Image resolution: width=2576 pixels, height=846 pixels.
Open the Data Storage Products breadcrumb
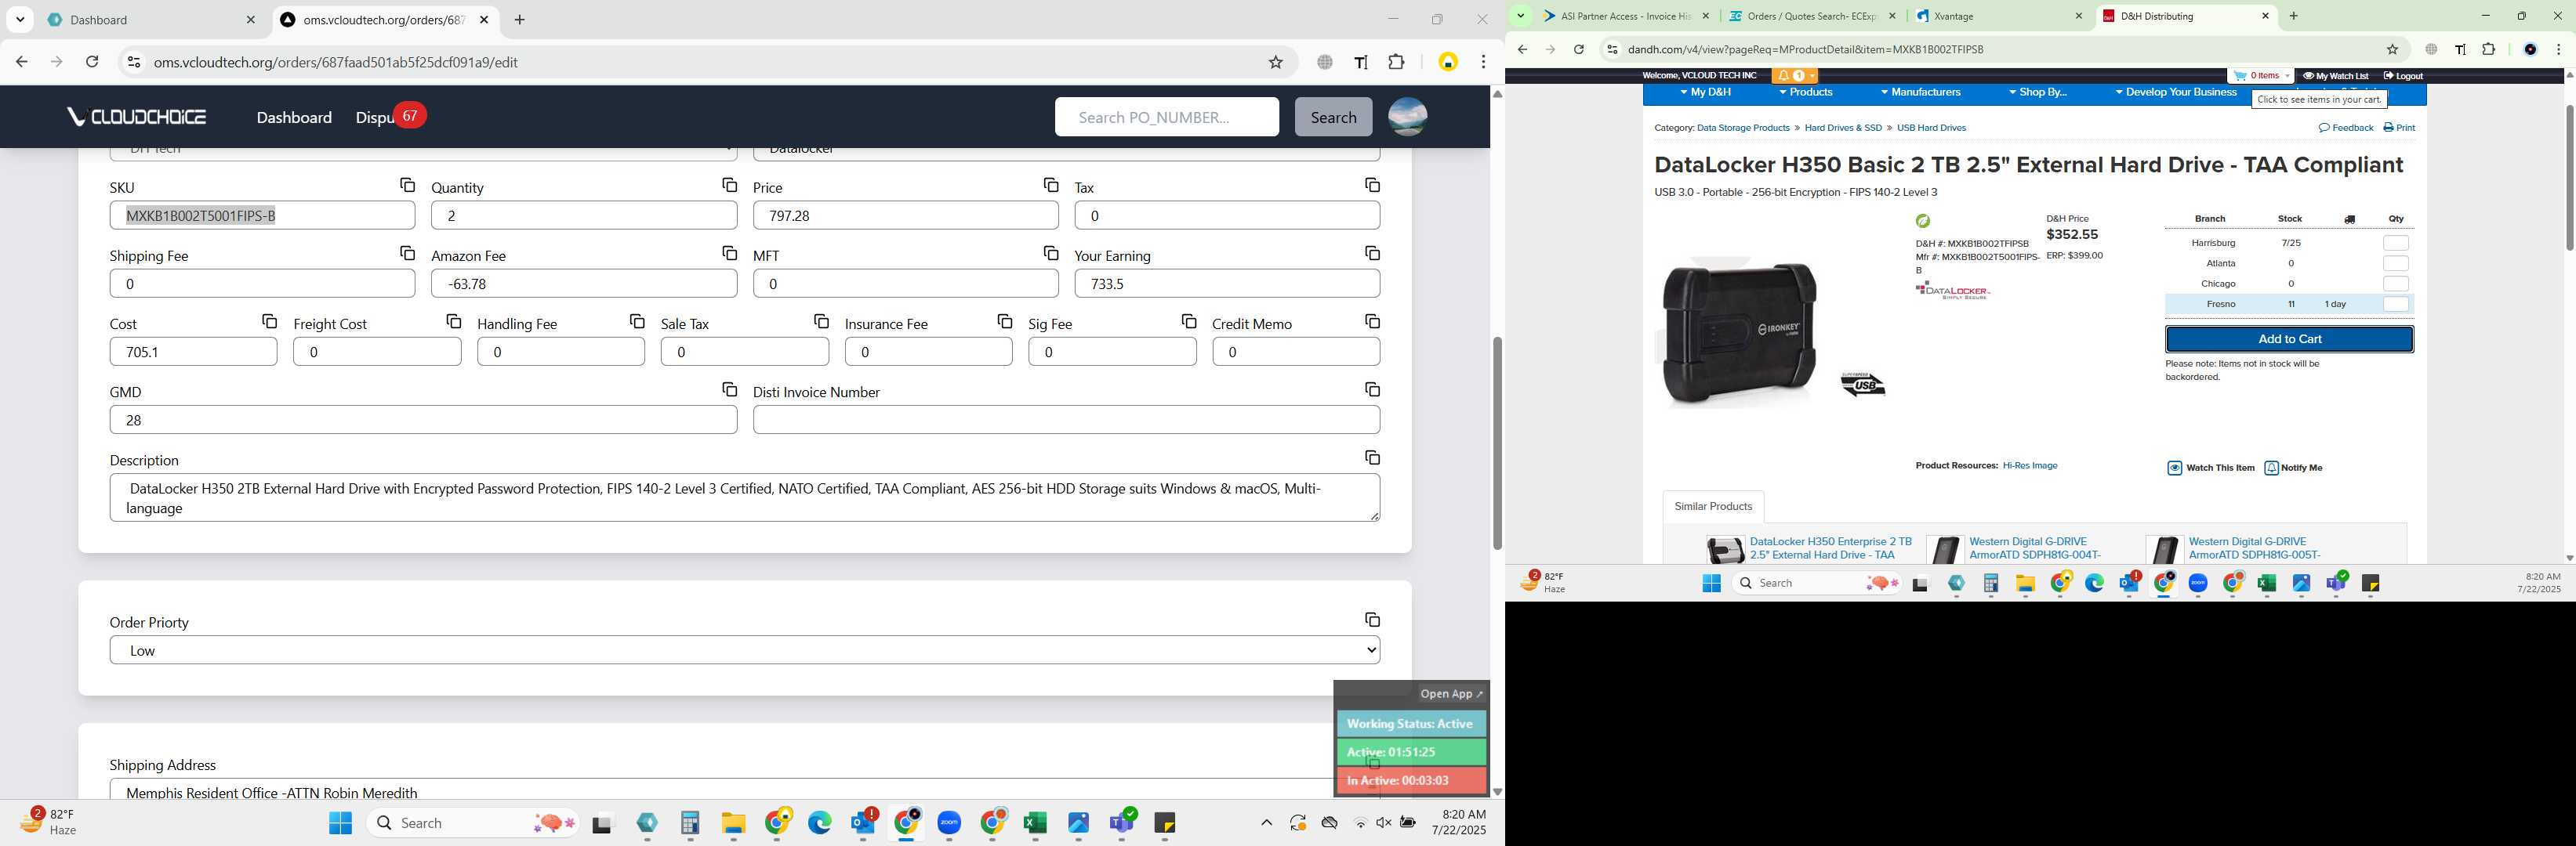coord(1743,128)
